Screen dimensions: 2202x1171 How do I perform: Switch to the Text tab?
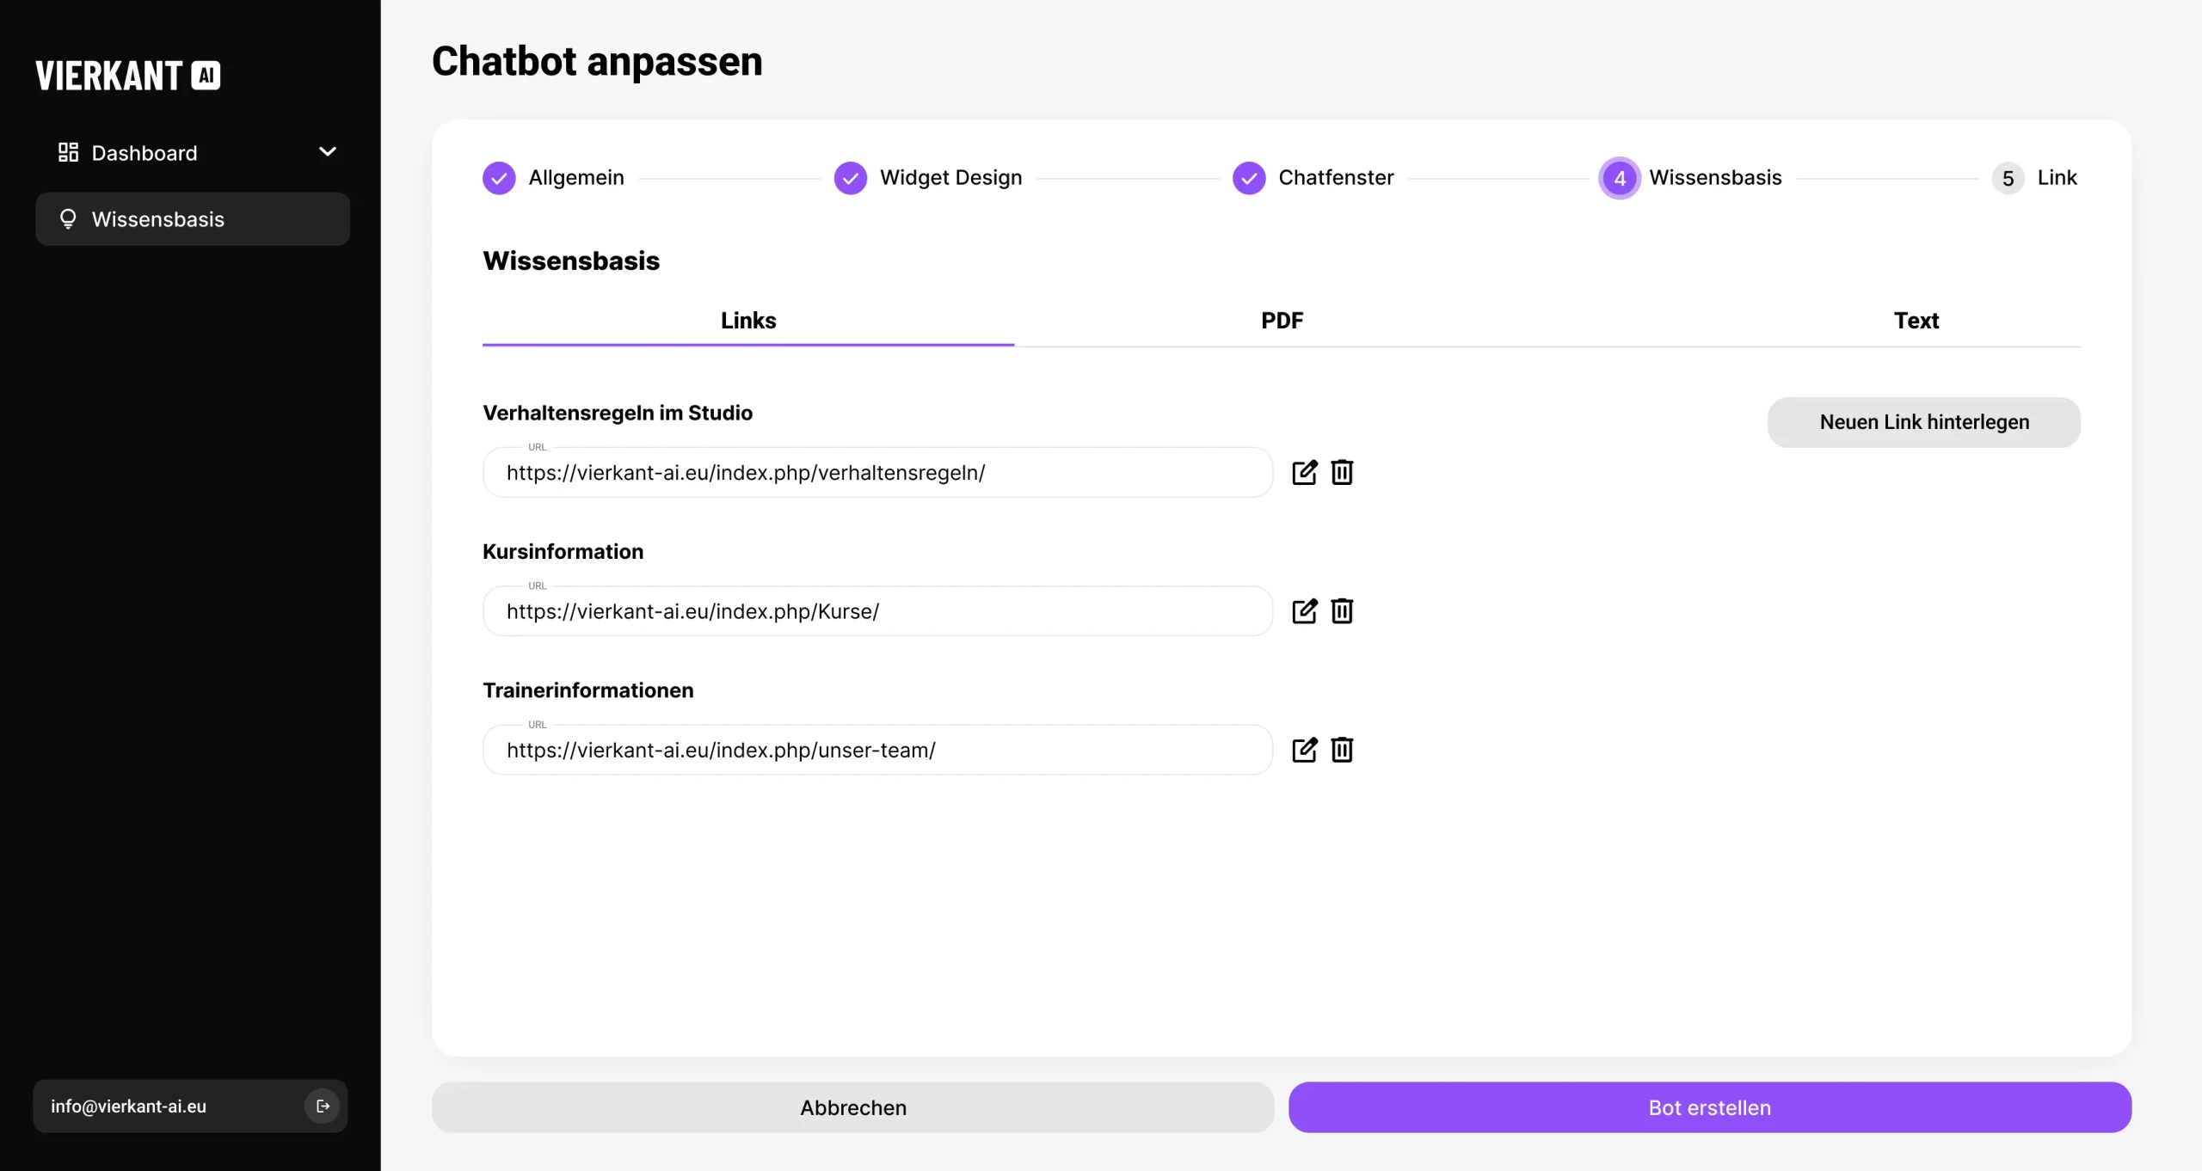click(1918, 320)
